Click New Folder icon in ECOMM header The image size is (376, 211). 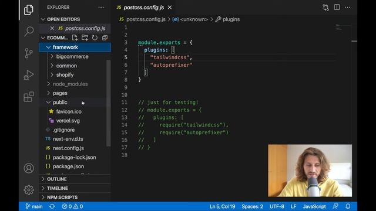tap(85, 38)
